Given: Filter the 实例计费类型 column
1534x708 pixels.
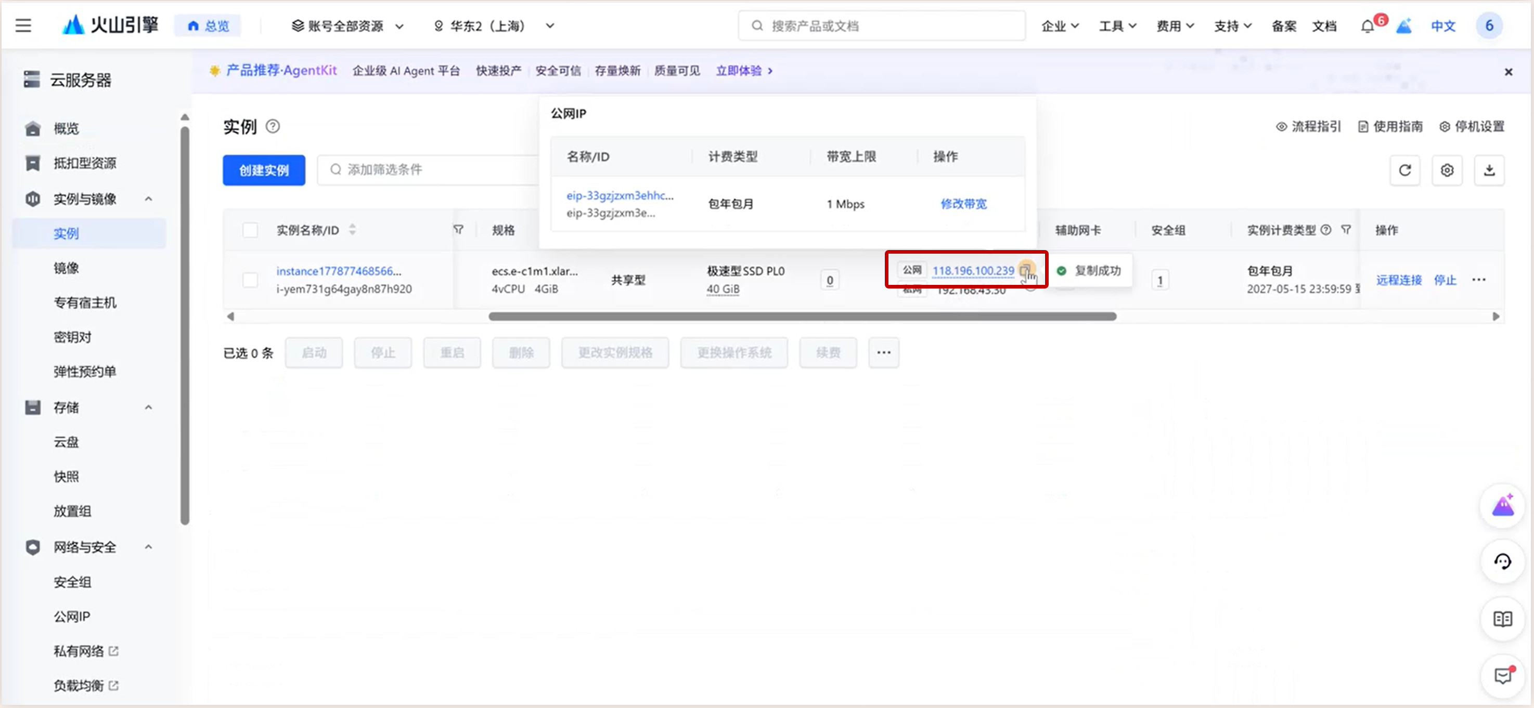Looking at the screenshot, I should tap(1346, 230).
